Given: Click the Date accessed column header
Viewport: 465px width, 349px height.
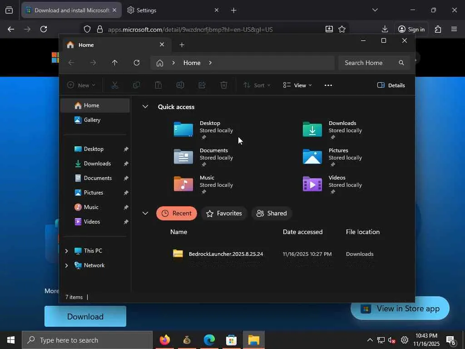Looking at the screenshot, I should (303, 232).
